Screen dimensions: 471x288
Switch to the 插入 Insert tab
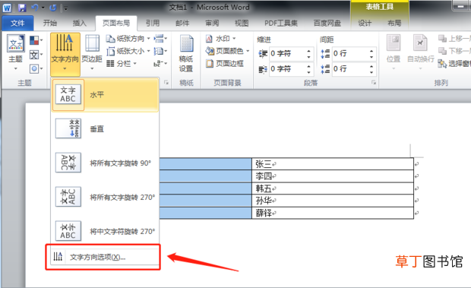pyautogui.click(x=79, y=23)
